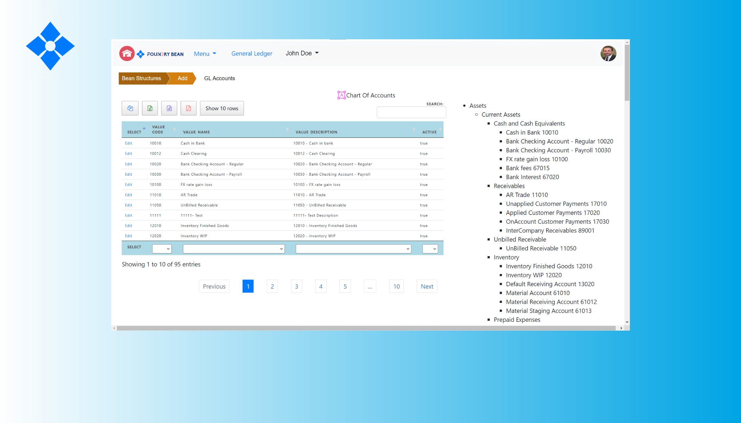Export the table to Excel

pyautogui.click(x=149, y=108)
